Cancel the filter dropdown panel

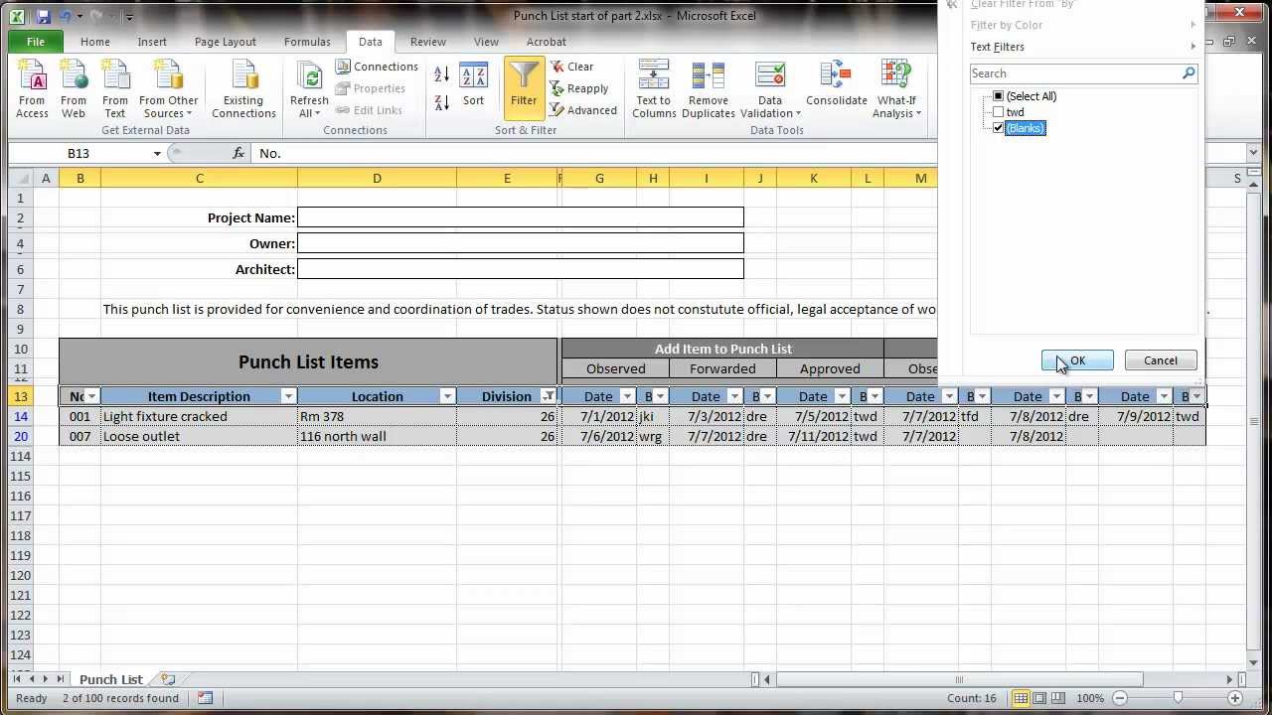point(1161,360)
